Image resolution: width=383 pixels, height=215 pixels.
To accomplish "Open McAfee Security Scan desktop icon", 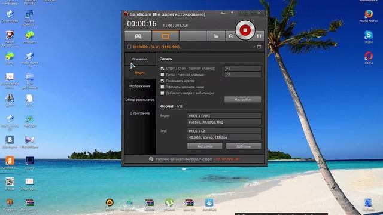I will click(x=10, y=38).
